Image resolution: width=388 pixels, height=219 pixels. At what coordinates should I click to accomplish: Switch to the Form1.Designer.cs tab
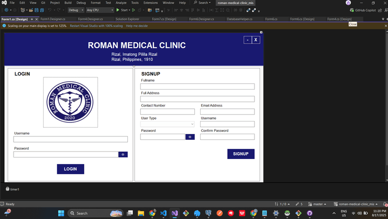[x=52, y=19]
